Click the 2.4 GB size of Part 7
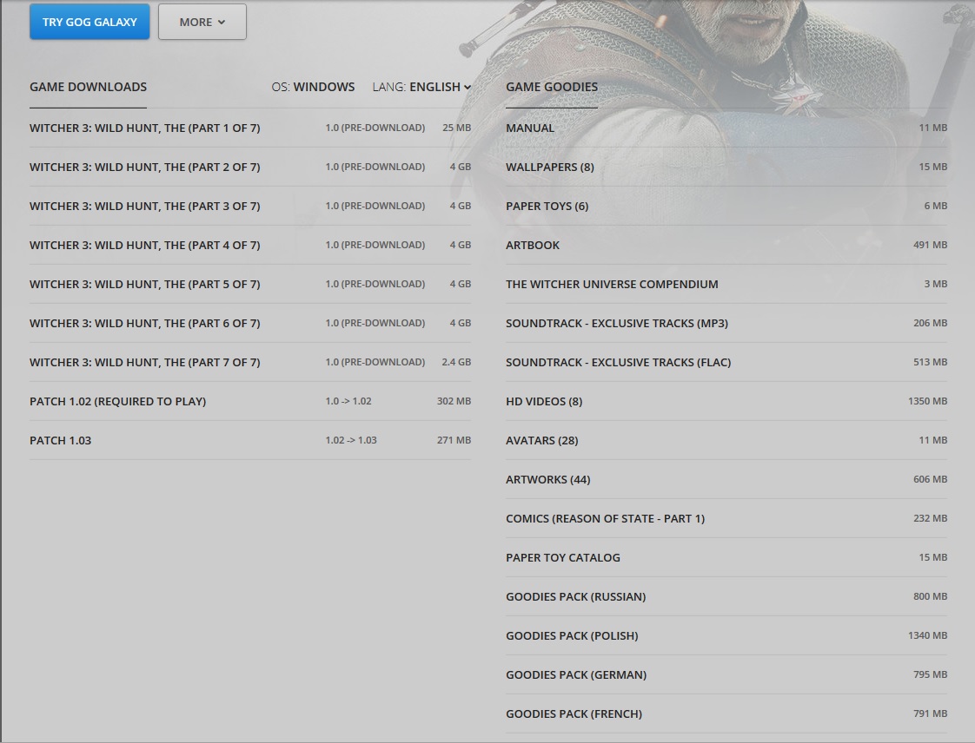The height and width of the screenshot is (743, 975). pos(456,362)
